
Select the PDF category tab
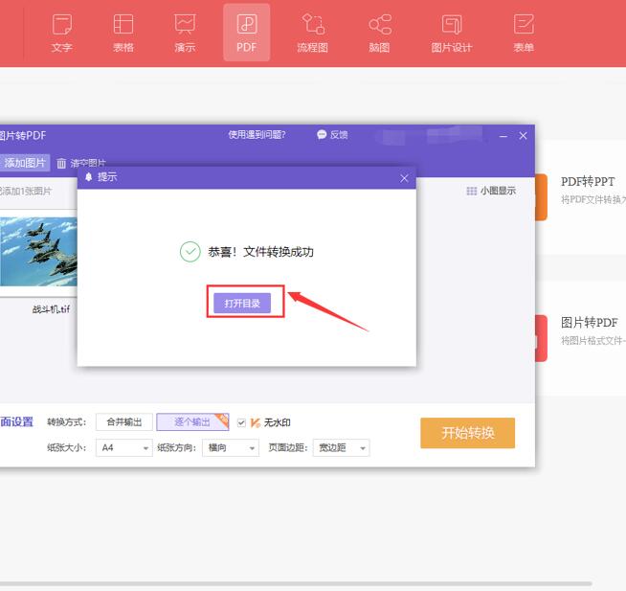(246, 33)
